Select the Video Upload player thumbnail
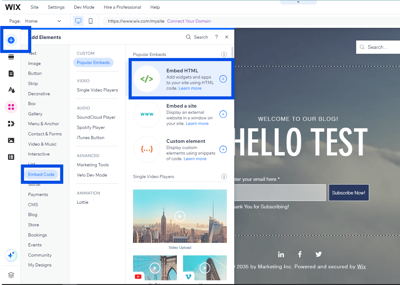This screenshot has width=400, height=285. [180, 216]
